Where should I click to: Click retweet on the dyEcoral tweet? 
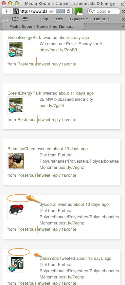[44, 229]
